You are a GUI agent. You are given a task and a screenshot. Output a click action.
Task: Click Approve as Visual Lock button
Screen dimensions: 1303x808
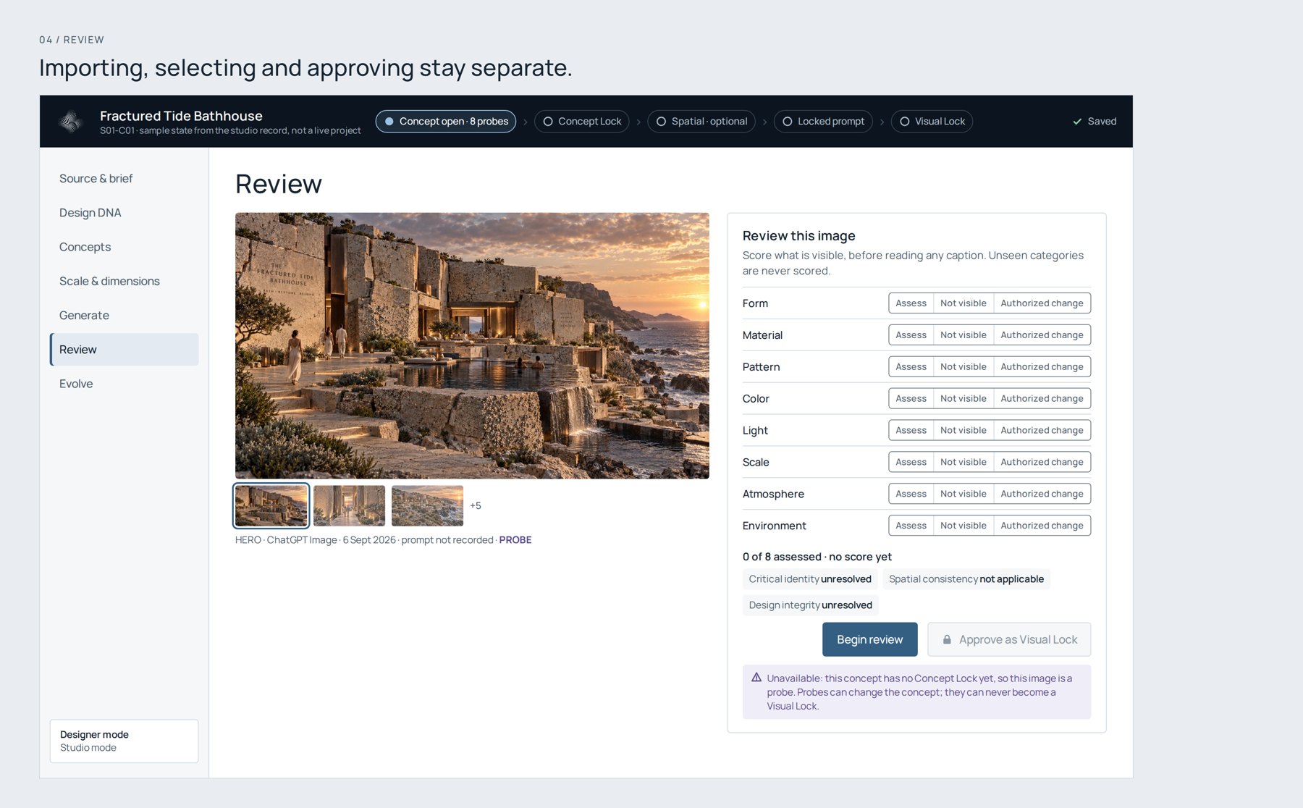click(x=1009, y=640)
